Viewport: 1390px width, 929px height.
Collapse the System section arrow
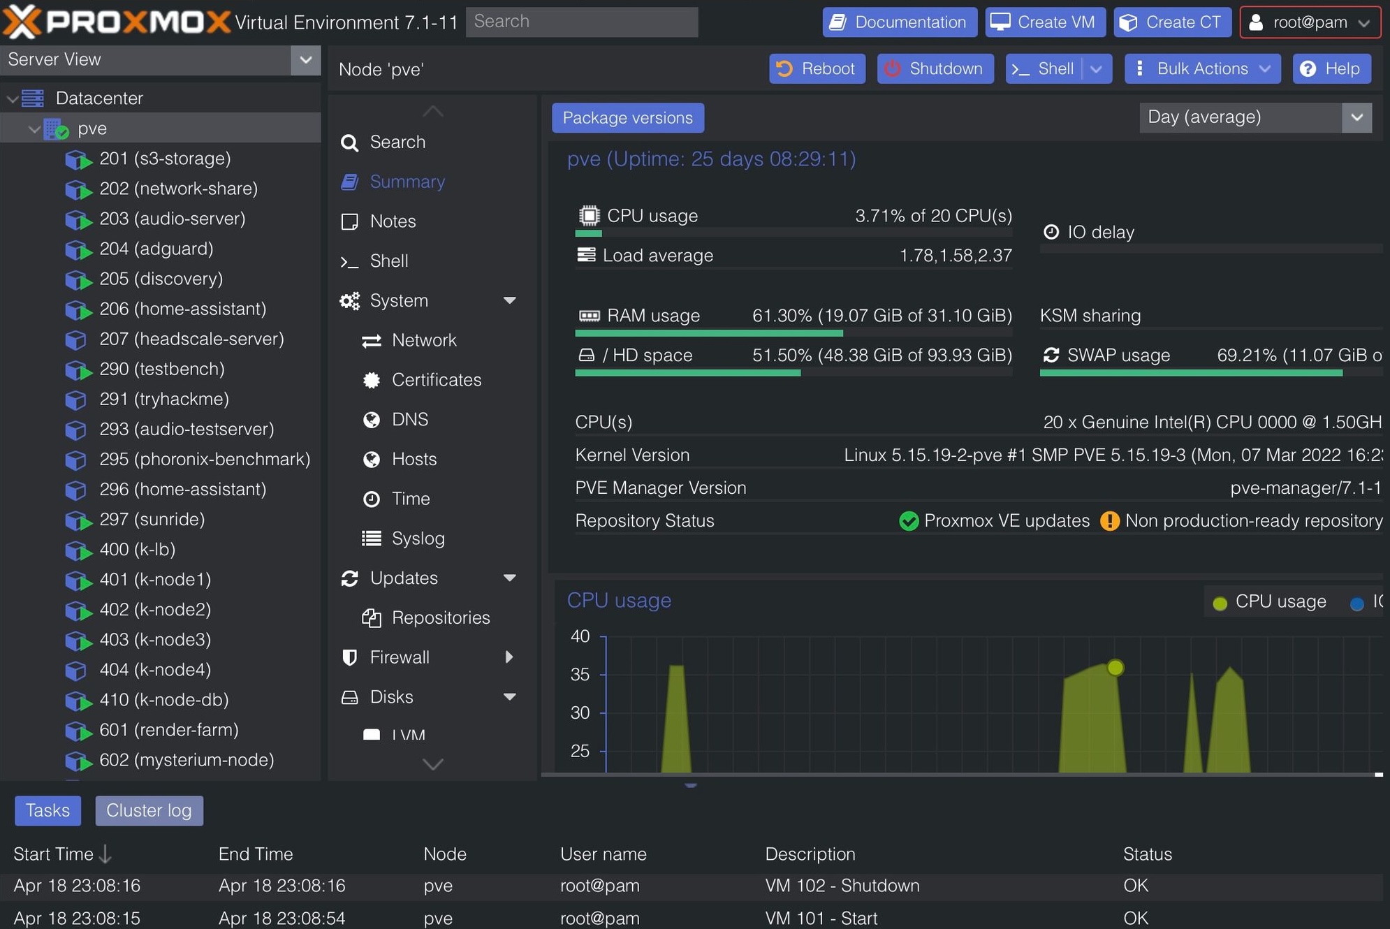[x=510, y=300]
